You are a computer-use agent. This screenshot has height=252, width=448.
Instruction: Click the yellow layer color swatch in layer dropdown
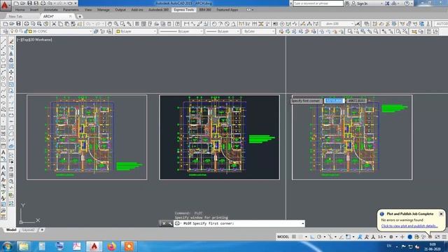(x=30, y=31)
